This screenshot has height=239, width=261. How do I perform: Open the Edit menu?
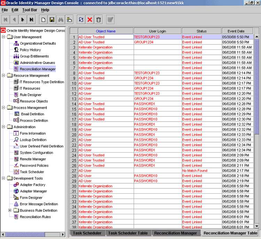[x=15, y=10]
